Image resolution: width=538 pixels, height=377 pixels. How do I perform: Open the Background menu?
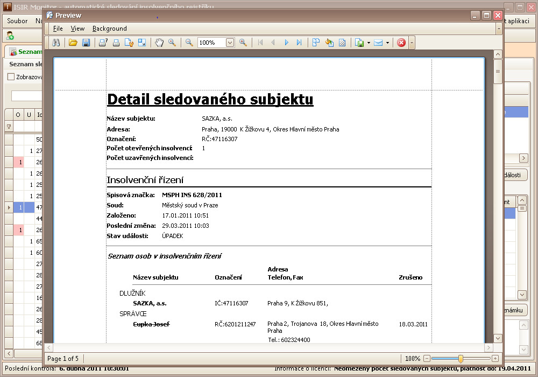(x=109, y=29)
